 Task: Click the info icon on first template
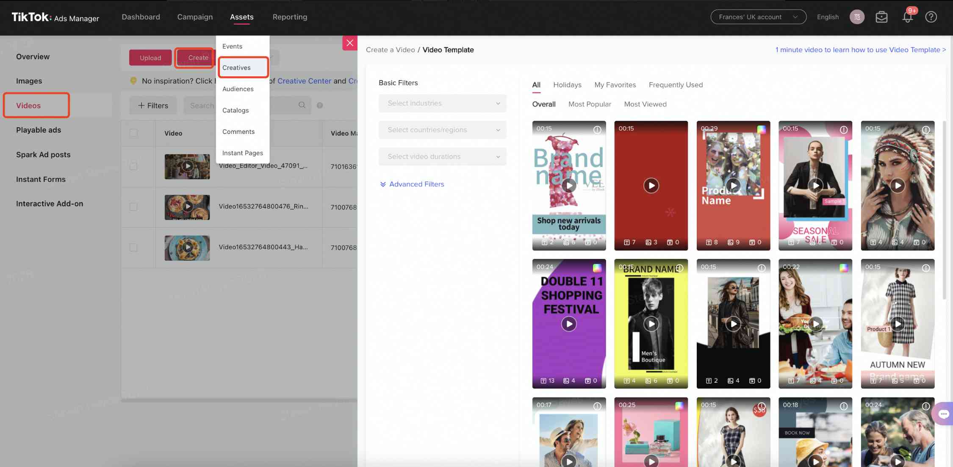pyautogui.click(x=598, y=128)
